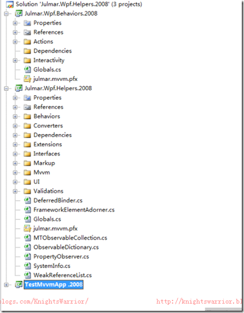
Task: Click the solution icon at the tree root
Action: [x=10, y=4]
